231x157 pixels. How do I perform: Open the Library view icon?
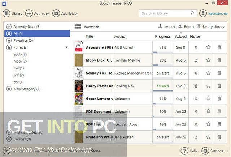6,14
